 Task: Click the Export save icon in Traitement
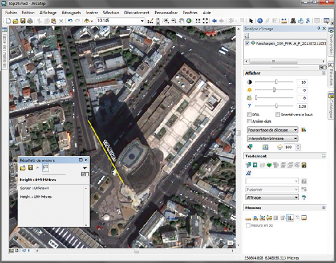click(x=304, y=165)
